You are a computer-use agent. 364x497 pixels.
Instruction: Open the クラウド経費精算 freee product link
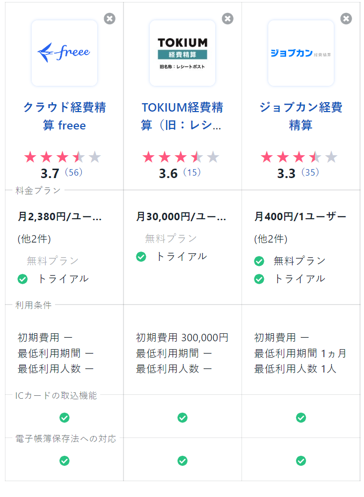coord(64,117)
